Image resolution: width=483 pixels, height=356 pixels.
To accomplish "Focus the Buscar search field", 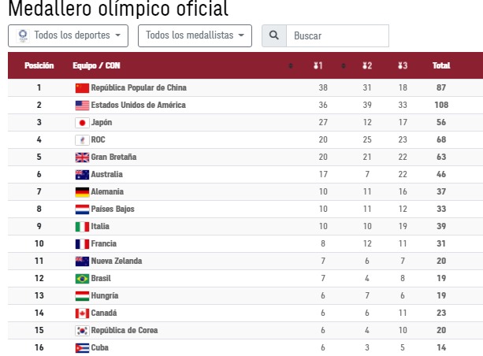I will pos(337,35).
